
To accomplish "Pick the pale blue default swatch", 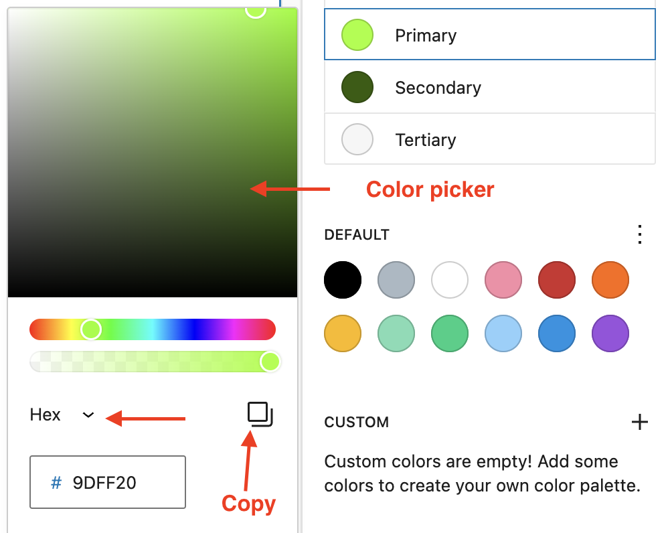I will (x=503, y=333).
